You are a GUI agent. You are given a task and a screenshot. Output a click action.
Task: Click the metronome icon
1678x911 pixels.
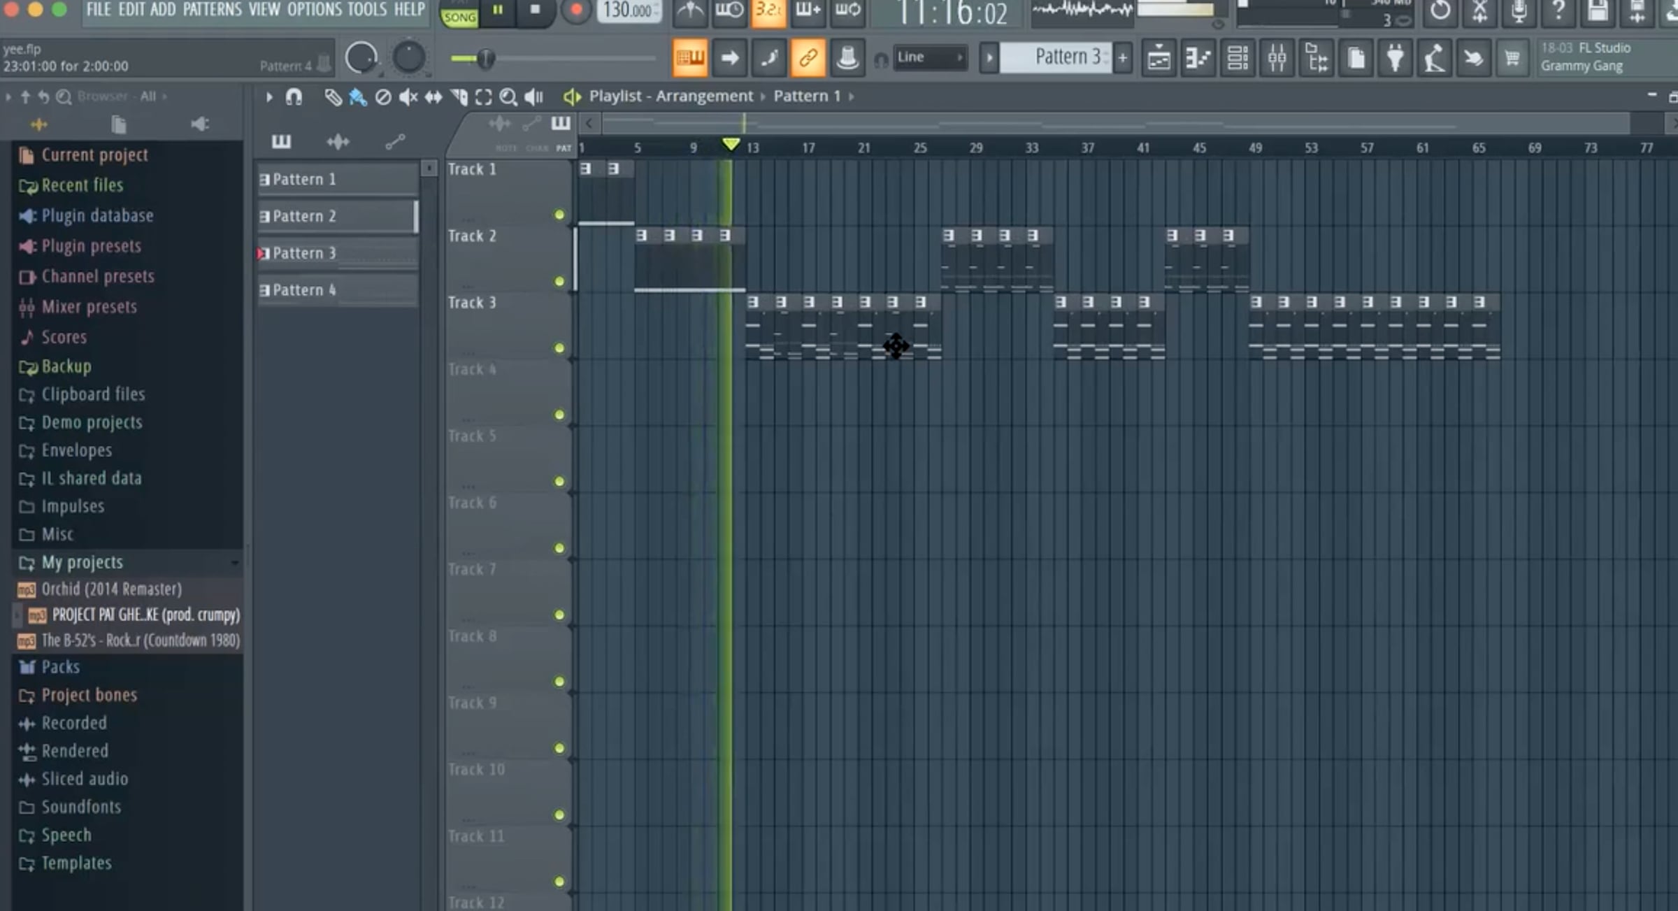689,11
